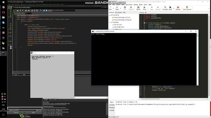This screenshot has height=118, width=211.
Task: Click the new project icon in GameMaker toolbar
Action: (9, 7)
